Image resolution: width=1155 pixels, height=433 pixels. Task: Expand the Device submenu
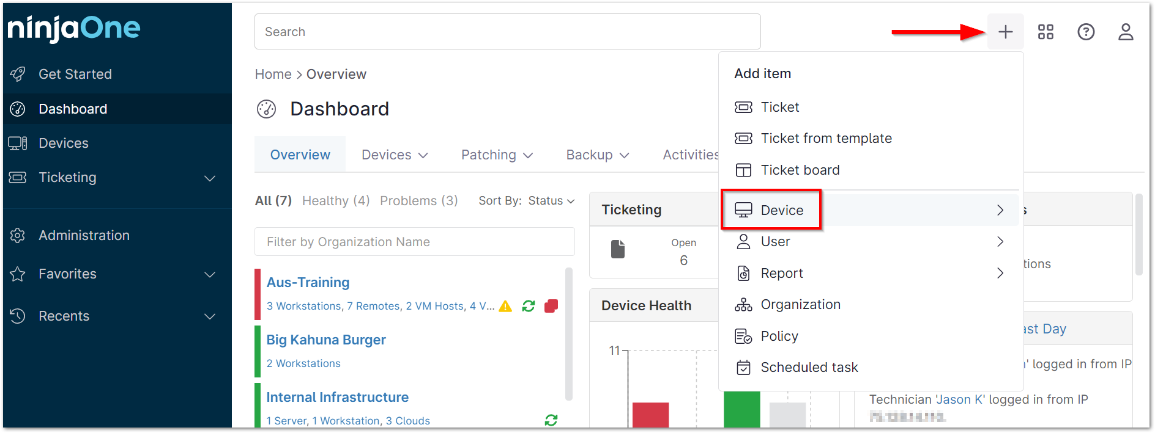point(1000,210)
